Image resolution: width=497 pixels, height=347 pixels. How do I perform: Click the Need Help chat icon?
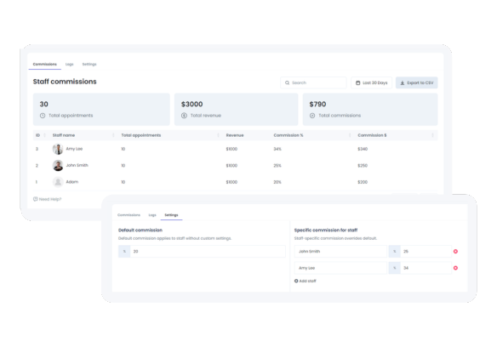click(x=36, y=199)
